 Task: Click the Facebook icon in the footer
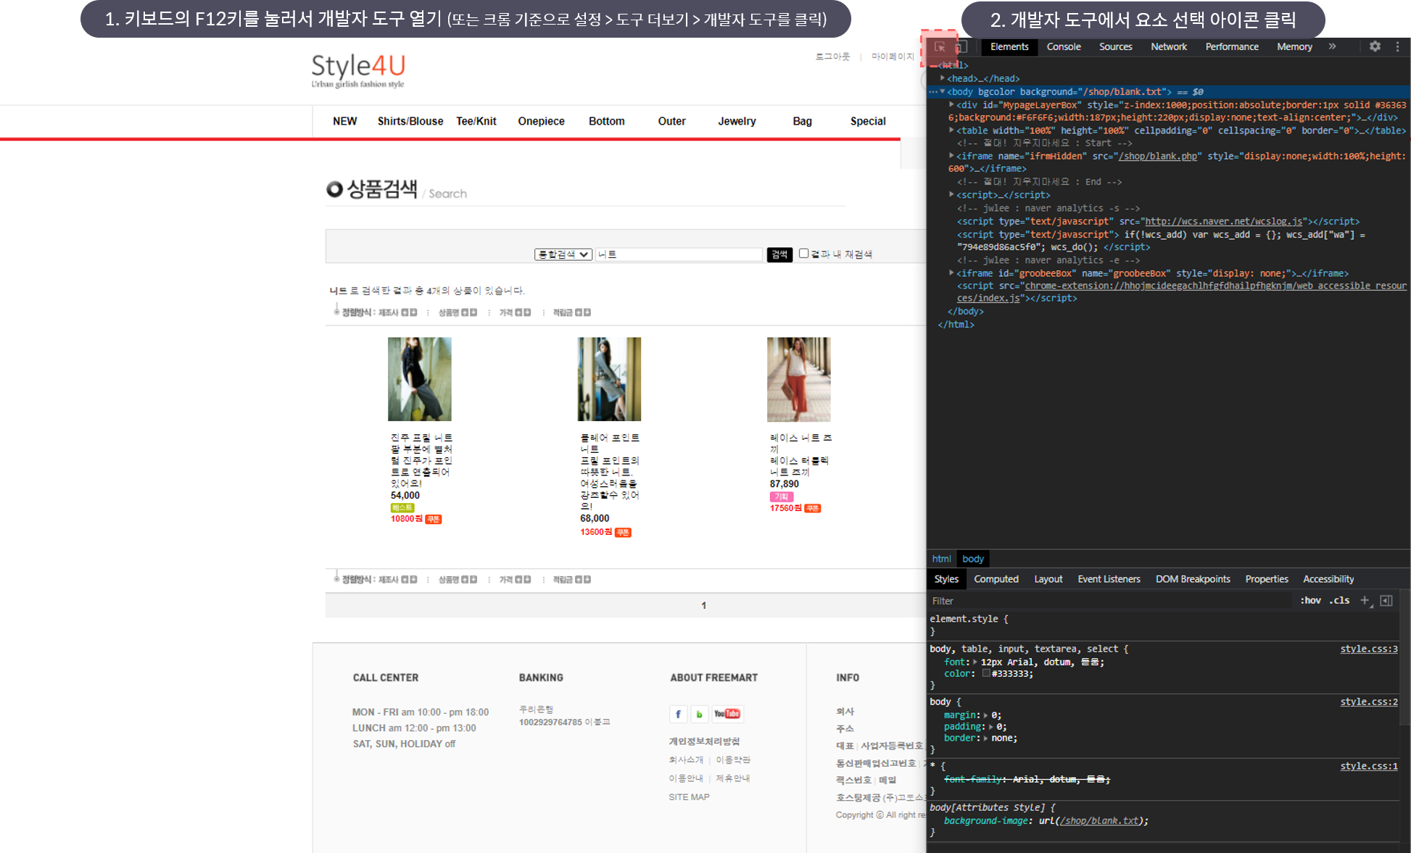point(678,714)
